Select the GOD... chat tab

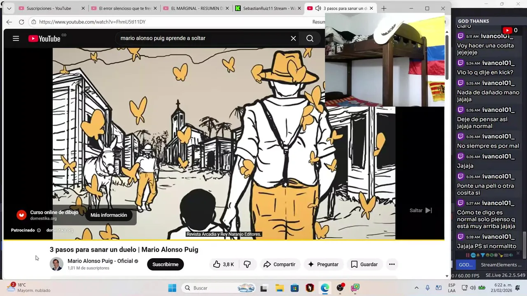click(466, 265)
